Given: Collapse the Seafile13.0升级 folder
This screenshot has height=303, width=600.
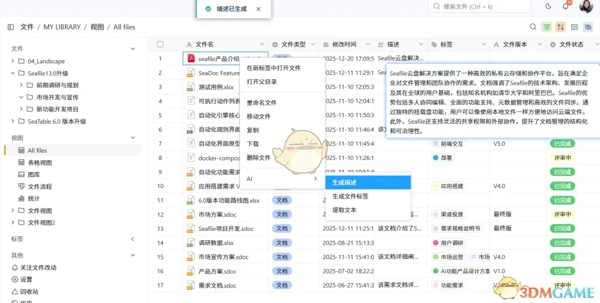Looking at the screenshot, I should (13, 73).
